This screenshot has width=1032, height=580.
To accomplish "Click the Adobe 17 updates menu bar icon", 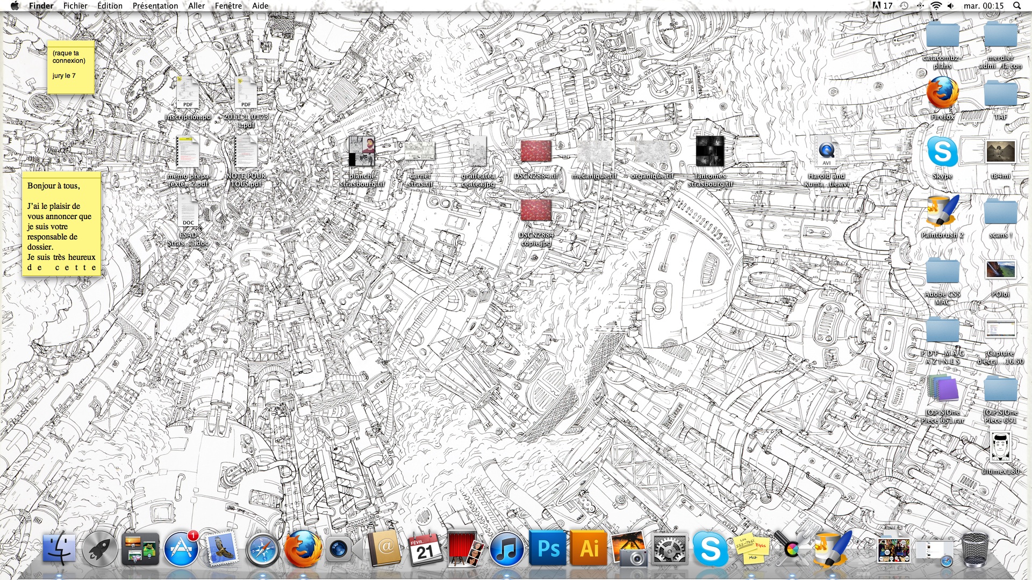I will point(882,5).
